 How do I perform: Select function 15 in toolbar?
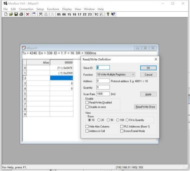[69, 14]
